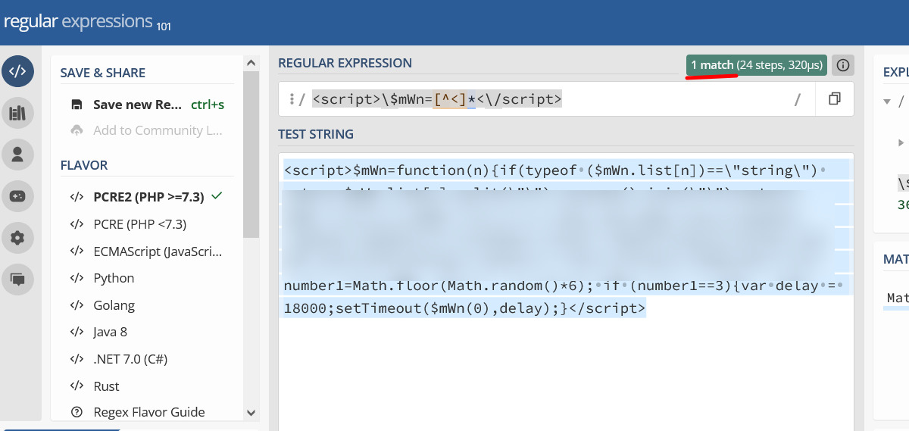909x431 pixels.
Task: Select PCRE (PHP <7.3) flavor
Action: pyautogui.click(x=139, y=224)
